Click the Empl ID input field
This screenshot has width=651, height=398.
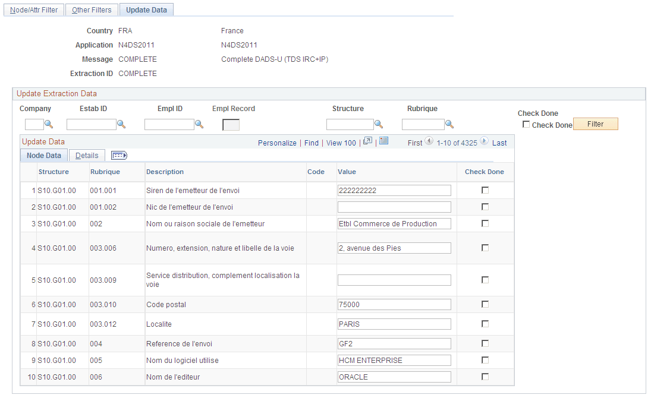[x=169, y=125]
